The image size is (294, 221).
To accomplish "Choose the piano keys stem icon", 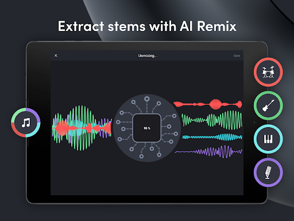I will (268, 139).
